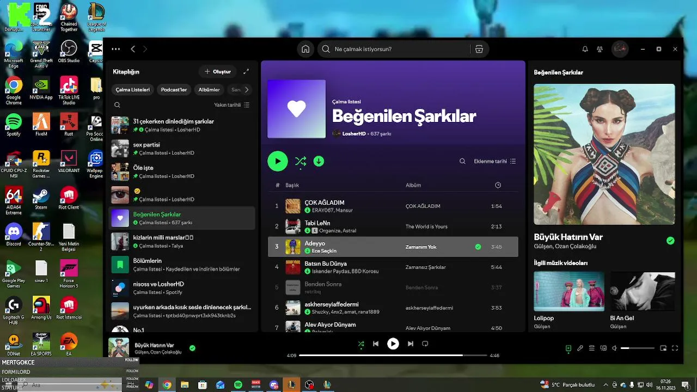Play Beğenilen Şarkılar with big green button
Screen dimensions: 697x392
click(278, 161)
